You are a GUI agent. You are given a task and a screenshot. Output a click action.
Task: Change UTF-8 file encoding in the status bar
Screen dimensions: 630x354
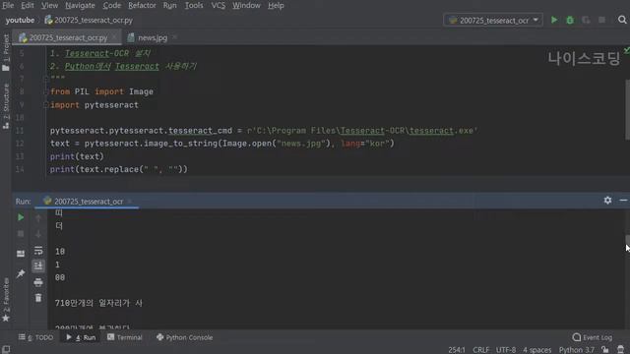505,350
